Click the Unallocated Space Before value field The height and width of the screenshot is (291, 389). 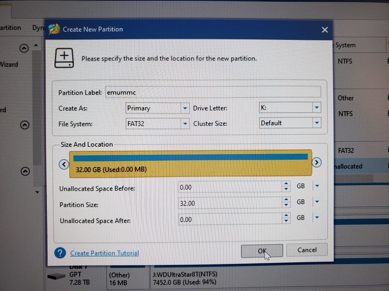(230, 187)
